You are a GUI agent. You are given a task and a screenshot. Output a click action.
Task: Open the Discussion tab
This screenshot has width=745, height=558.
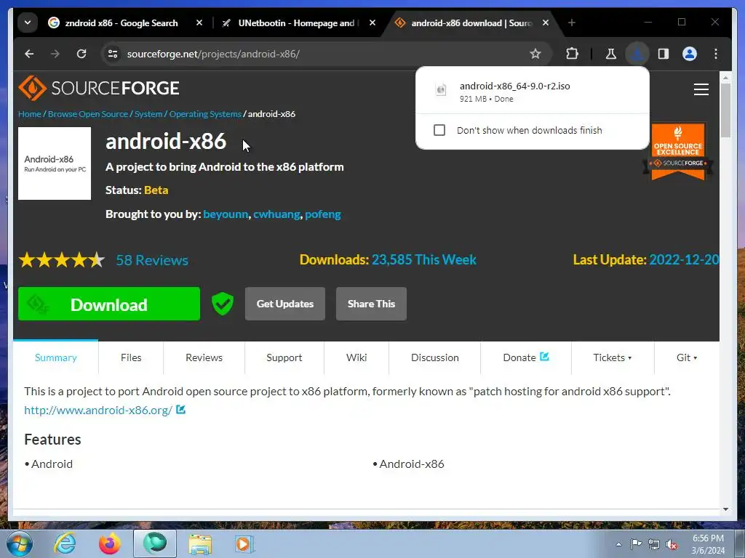(435, 357)
